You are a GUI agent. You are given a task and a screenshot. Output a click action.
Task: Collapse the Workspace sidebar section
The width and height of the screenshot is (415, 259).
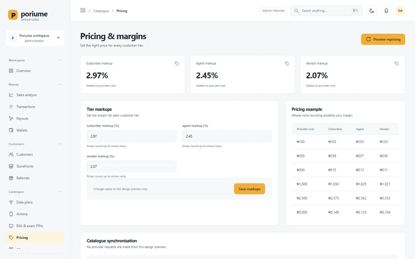(60, 60)
